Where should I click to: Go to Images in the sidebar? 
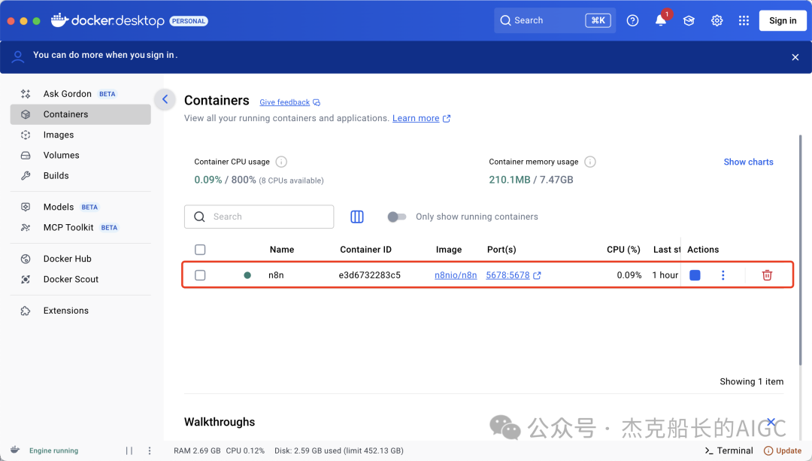coord(80,135)
